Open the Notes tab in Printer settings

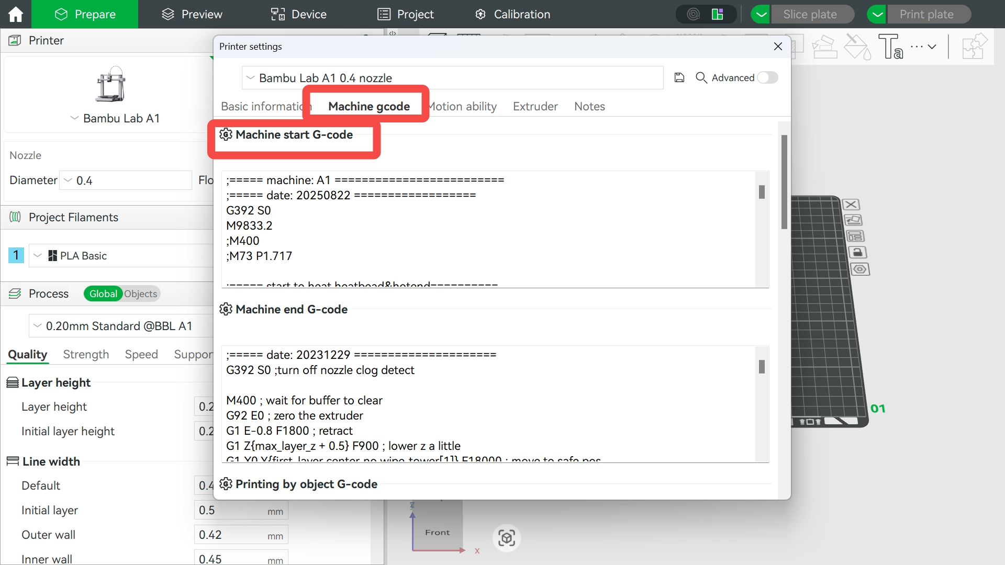(x=589, y=106)
